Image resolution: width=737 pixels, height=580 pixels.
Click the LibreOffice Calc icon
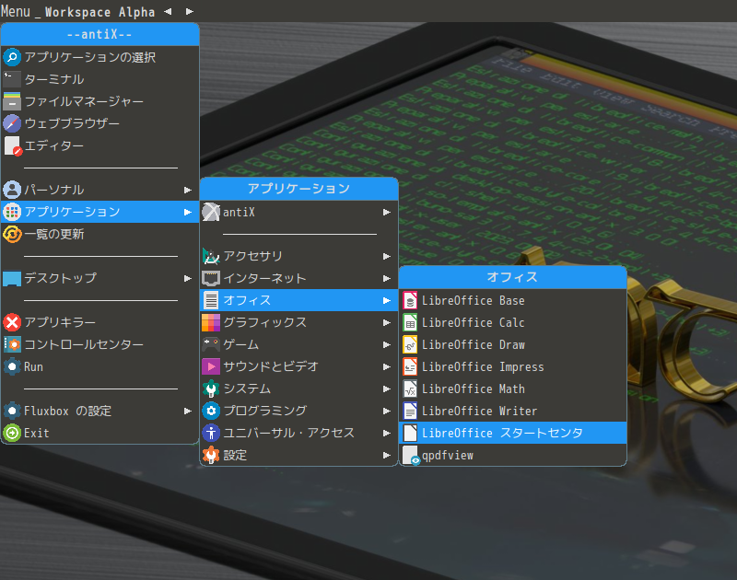pyautogui.click(x=410, y=322)
